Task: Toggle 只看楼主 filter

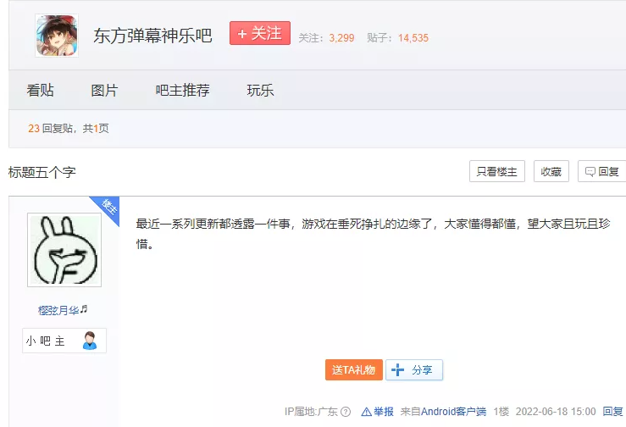Action: pos(497,171)
